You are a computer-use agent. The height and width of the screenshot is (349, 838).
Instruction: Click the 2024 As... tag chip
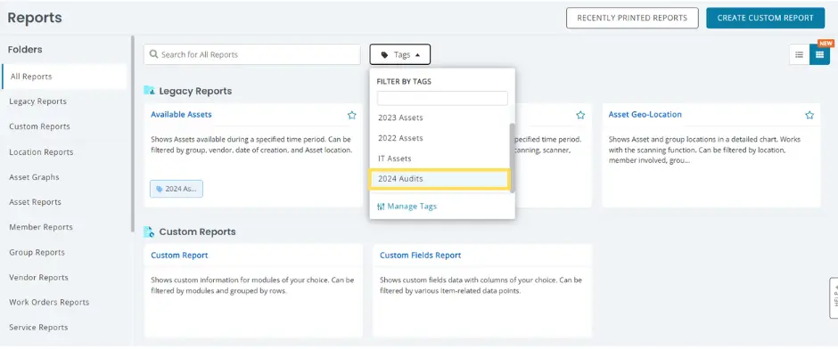pos(177,189)
